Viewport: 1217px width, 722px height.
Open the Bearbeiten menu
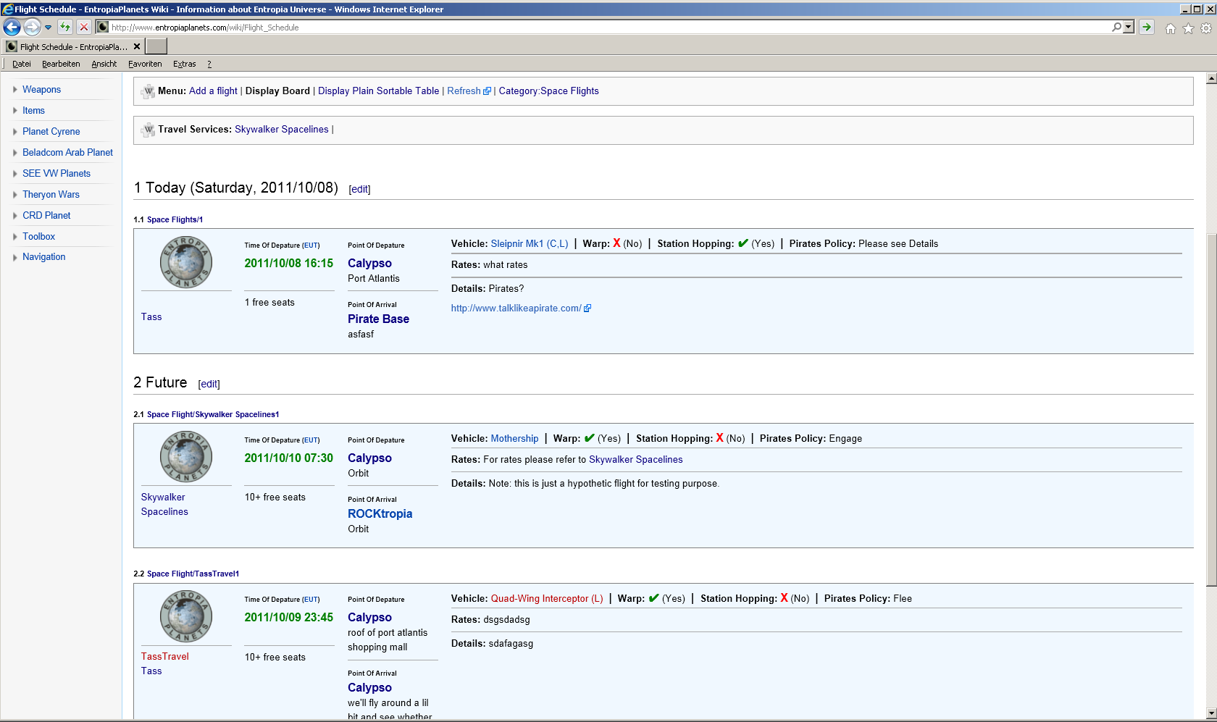coord(61,64)
